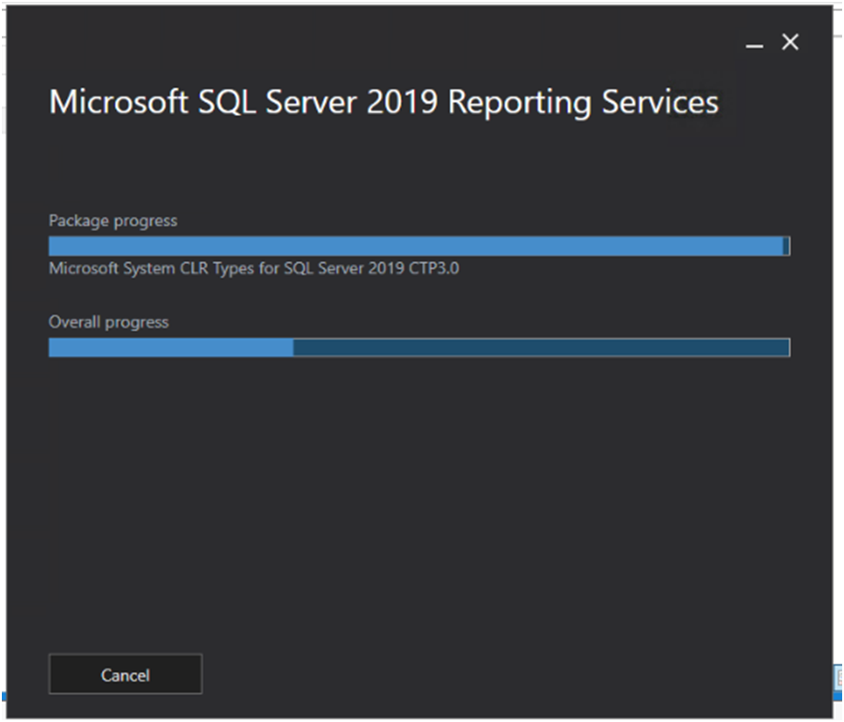Image resolution: width=844 pixels, height=722 pixels.
Task: Click the word "Services" in the title
Action: point(660,101)
